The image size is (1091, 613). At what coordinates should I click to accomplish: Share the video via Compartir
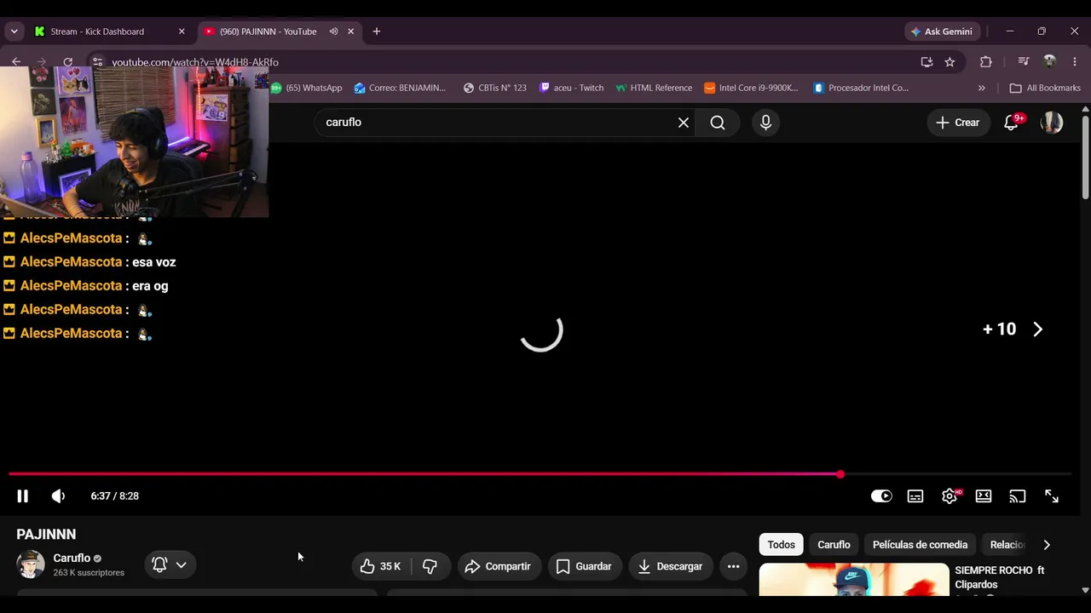click(x=499, y=566)
